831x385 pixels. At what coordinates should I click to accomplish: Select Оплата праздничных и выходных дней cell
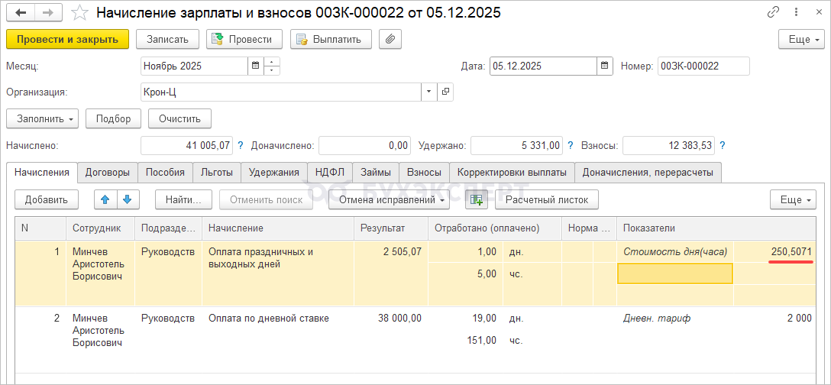point(278,273)
